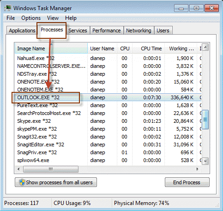The image size is (223, 211).
Task: Select the ONENOTE.EXE *32 process
Action: (x=108, y=82)
